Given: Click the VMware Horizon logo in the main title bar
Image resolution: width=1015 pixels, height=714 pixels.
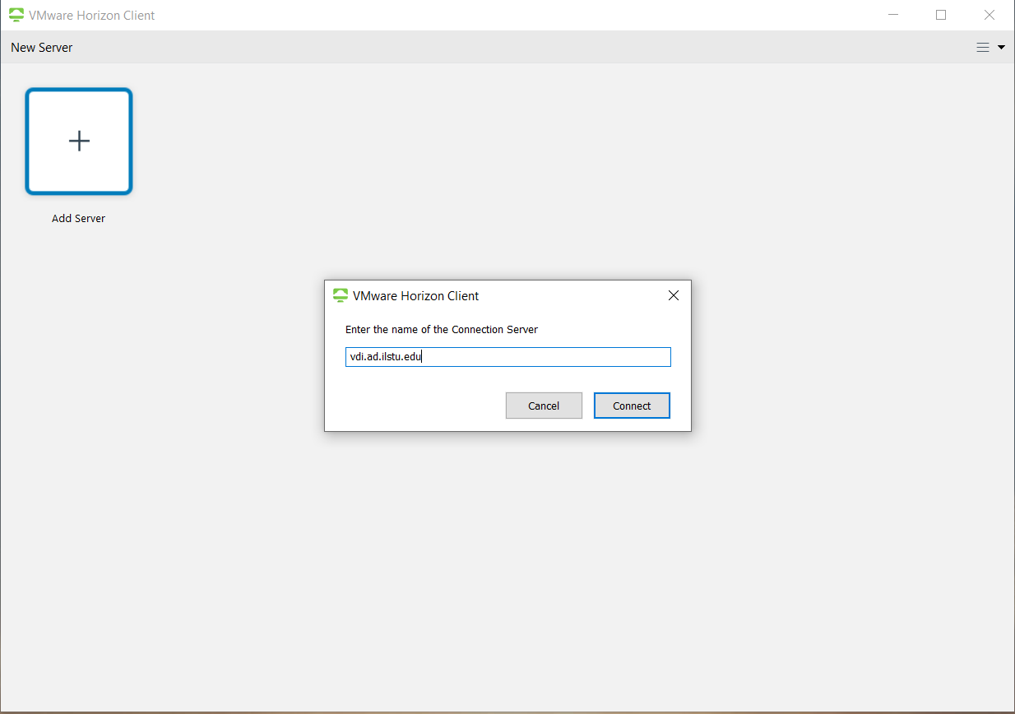Looking at the screenshot, I should [16, 15].
